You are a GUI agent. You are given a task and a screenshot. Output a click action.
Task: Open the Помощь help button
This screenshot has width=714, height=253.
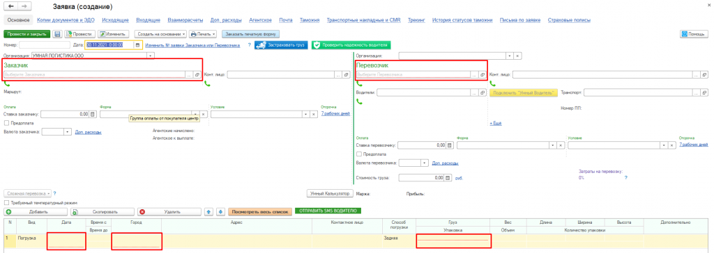click(694, 34)
